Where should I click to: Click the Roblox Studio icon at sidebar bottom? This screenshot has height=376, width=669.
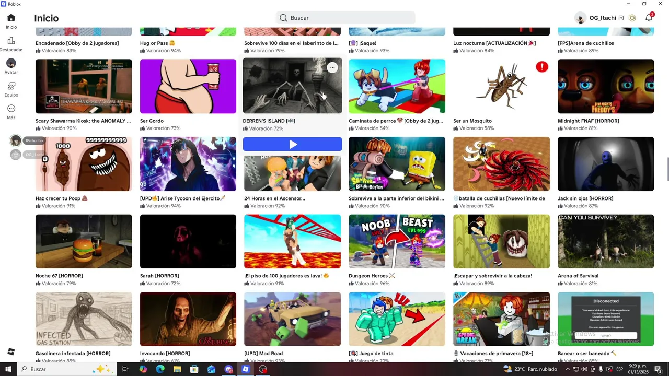[x=11, y=352]
